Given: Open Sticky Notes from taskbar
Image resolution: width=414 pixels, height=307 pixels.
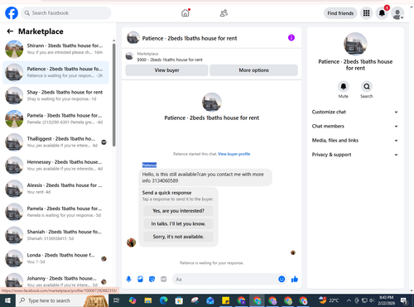Looking at the screenshot, I should pos(226,300).
